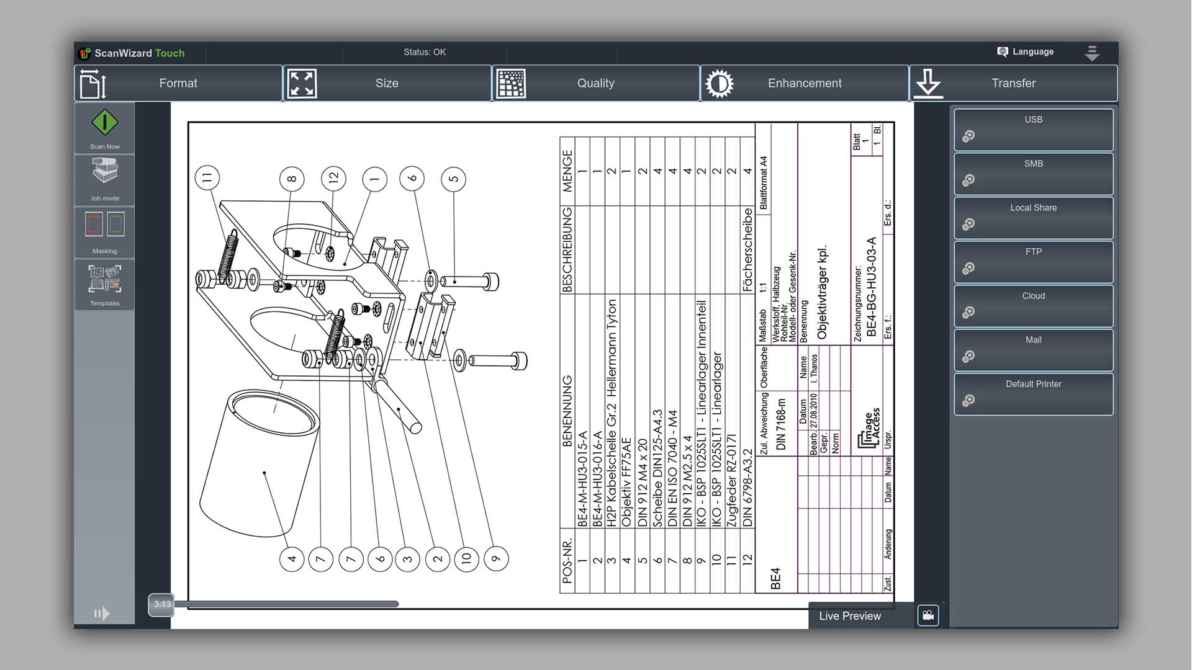Switch to the Format tab
The width and height of the screenshot is (1192, 670).
(178, 83)
